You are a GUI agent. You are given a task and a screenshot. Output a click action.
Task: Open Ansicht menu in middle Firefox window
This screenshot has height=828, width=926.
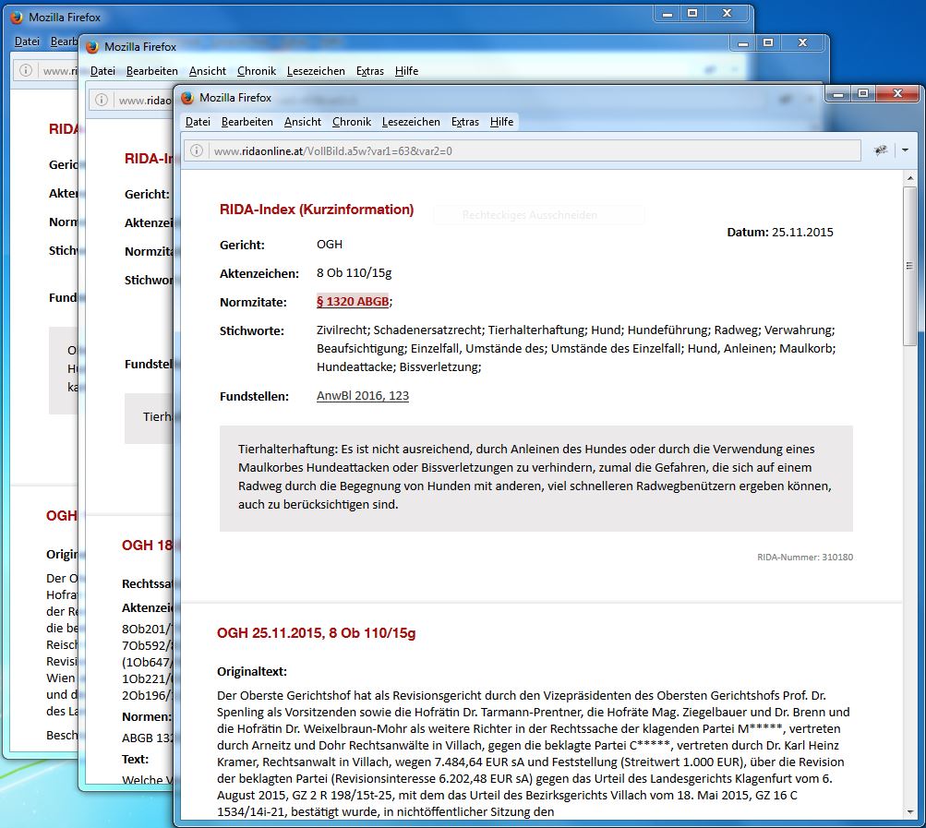click(208, 71)
